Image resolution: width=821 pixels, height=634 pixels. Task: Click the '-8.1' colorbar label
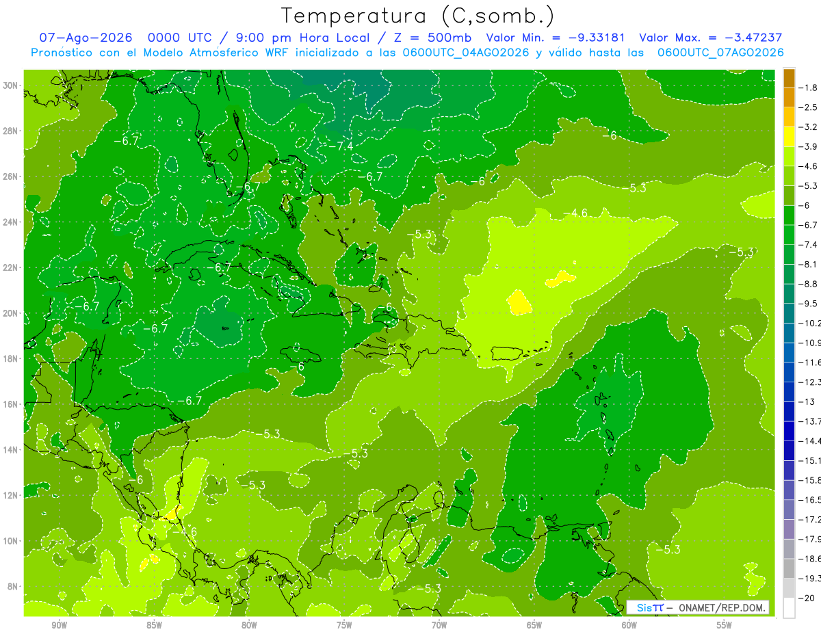point(809,264)
